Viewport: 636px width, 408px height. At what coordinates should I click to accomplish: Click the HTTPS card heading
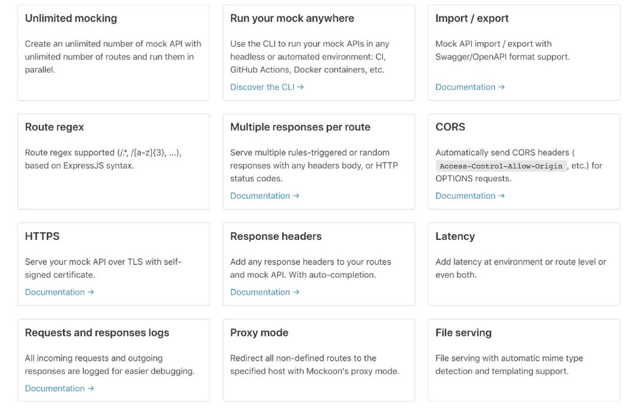(x=42, y=236)
